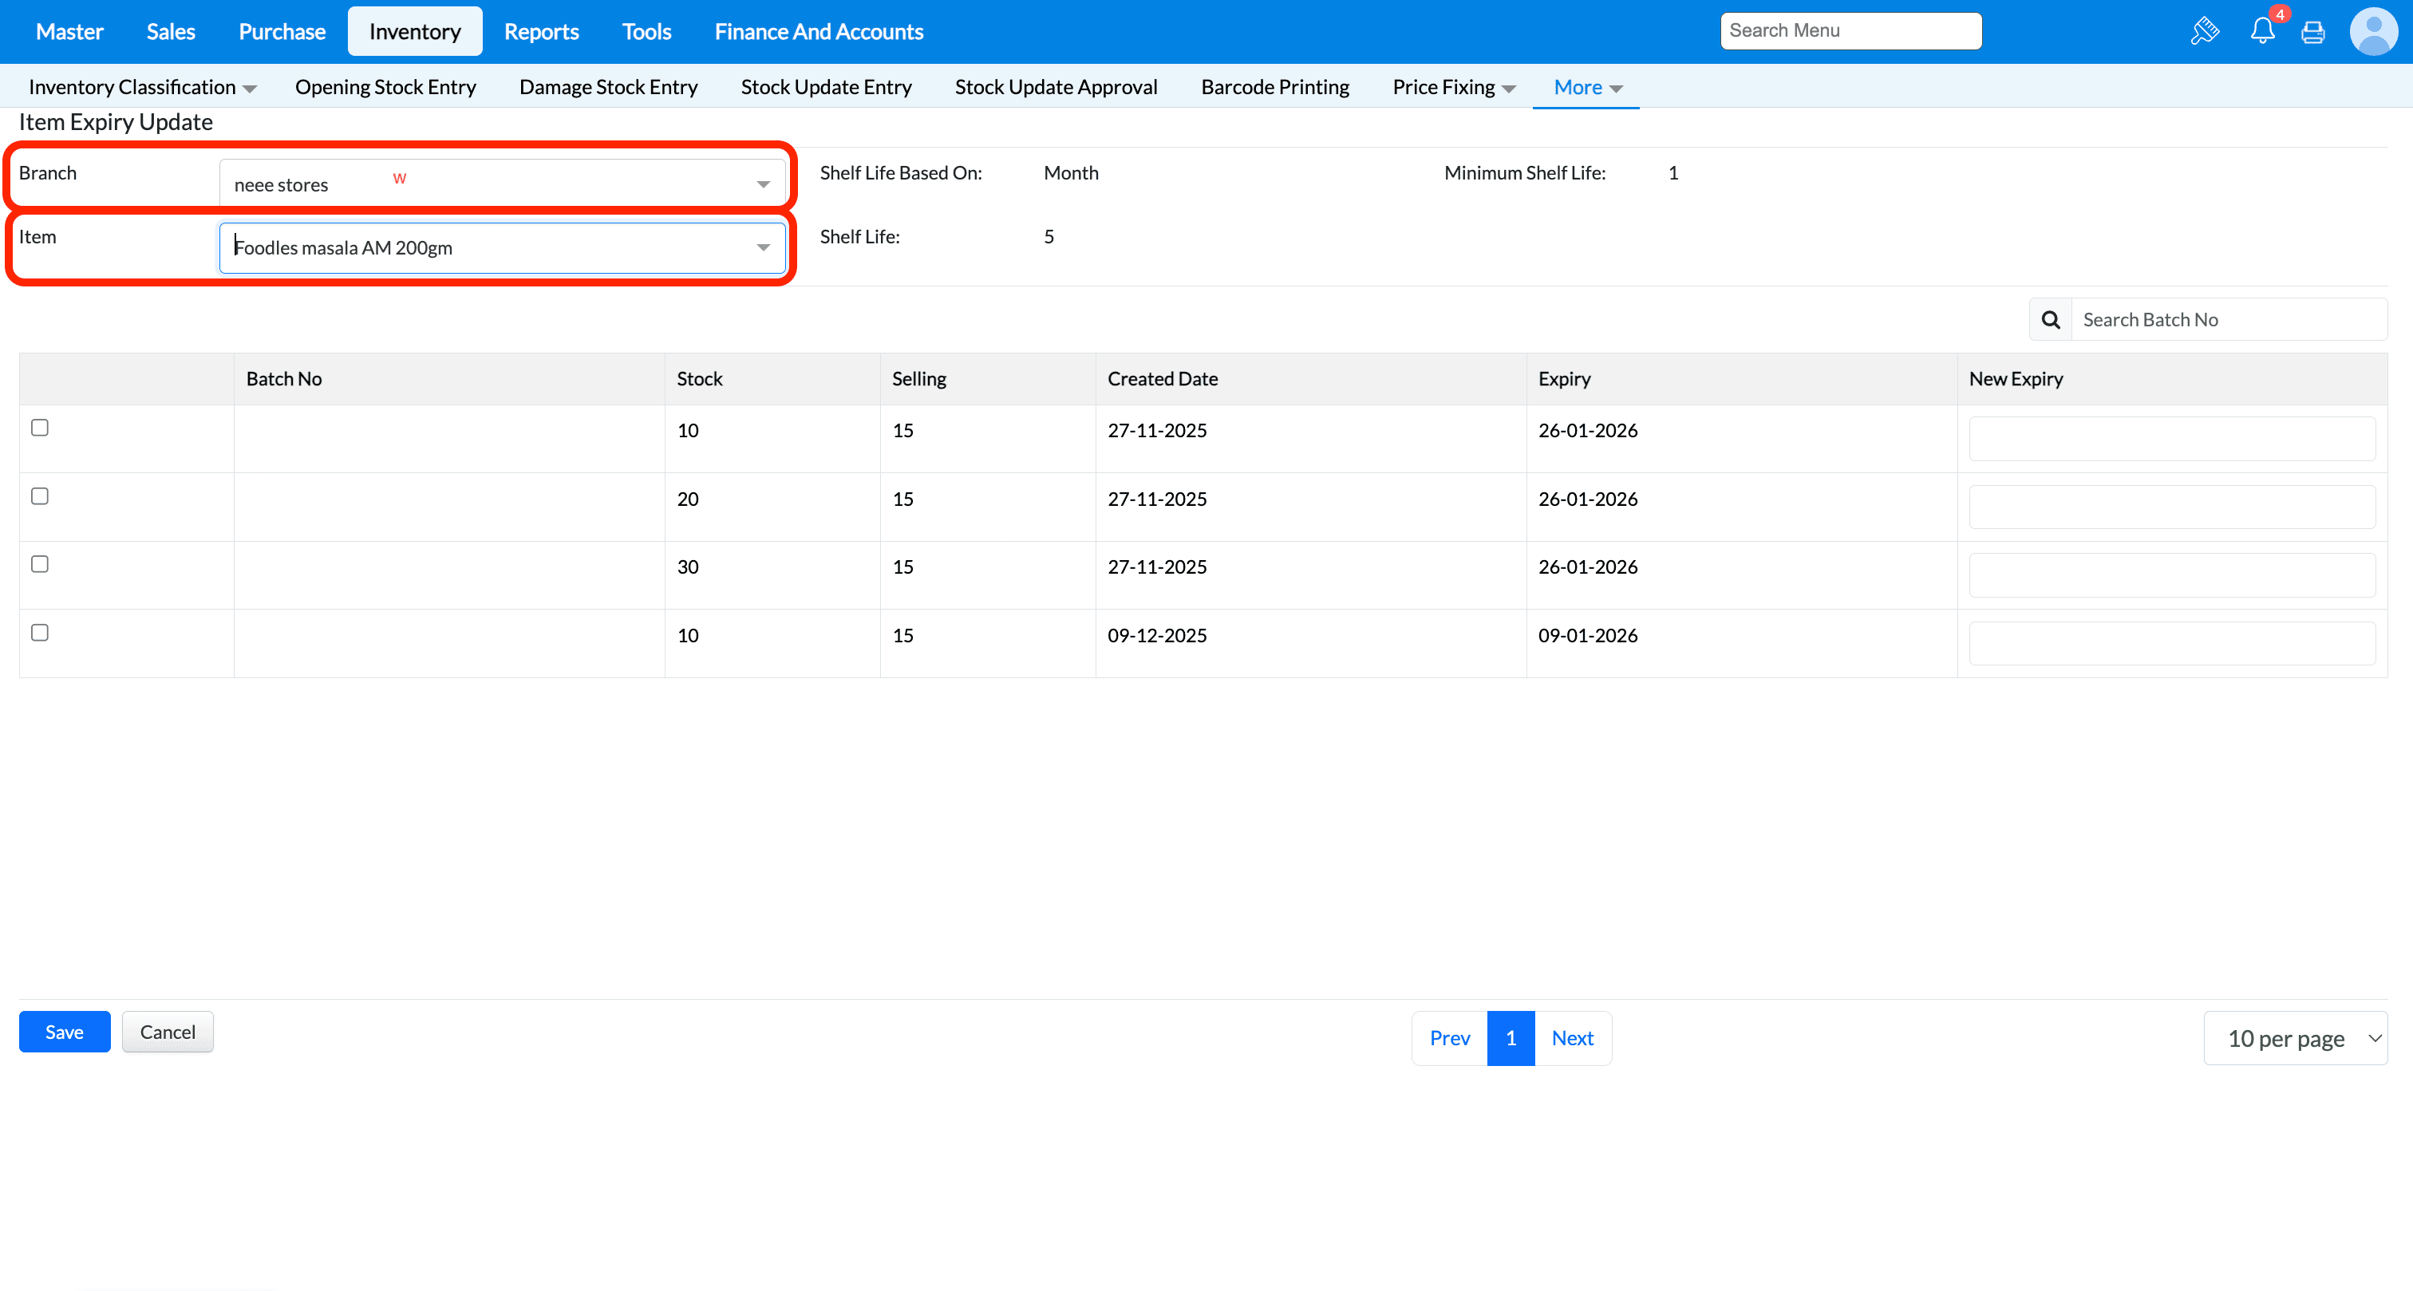Image resolution: width=2413 pixels, height=1291 pixels.
Task: Click the Cancel button
Action: 168,1032
